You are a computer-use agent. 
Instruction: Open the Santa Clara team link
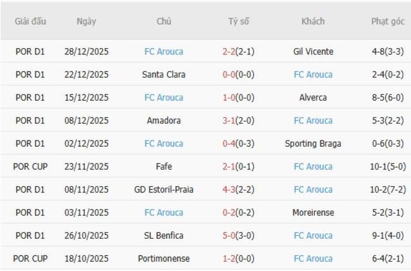164,75
